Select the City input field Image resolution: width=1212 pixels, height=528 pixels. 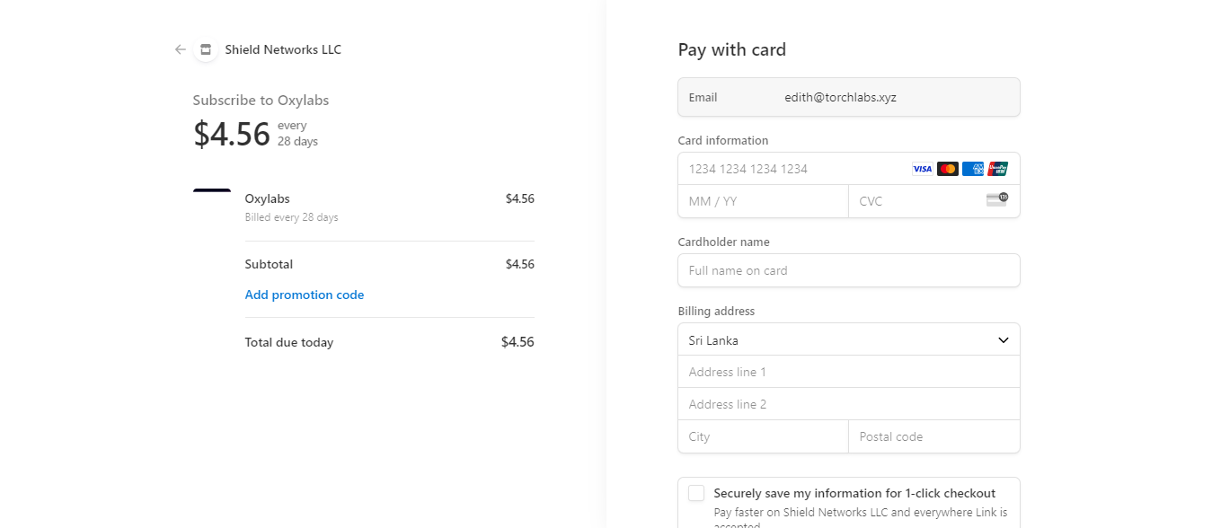(762, 436)
